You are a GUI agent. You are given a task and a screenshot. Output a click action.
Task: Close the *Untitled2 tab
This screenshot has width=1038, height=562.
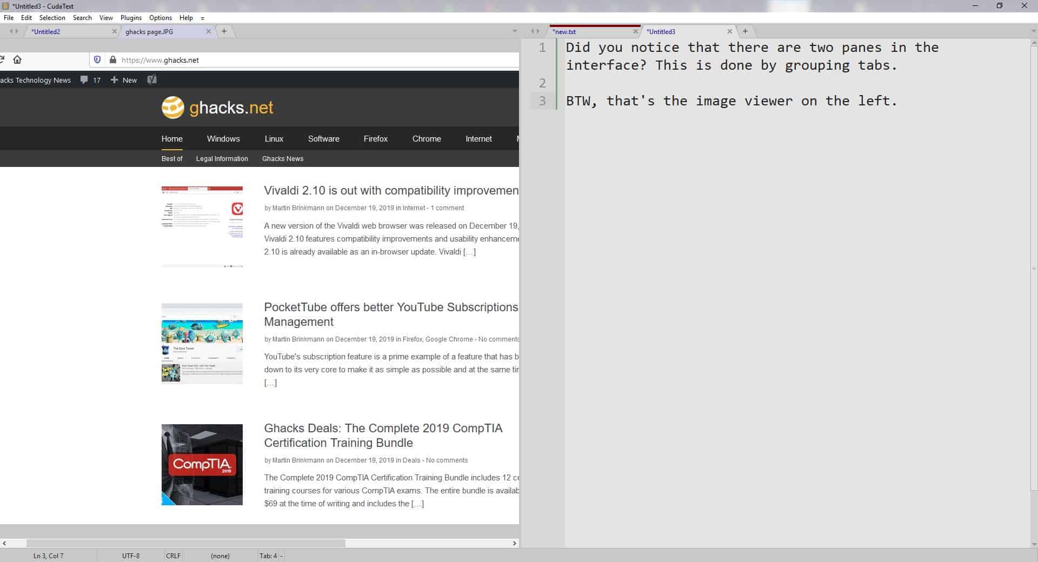tap(114, 31)
